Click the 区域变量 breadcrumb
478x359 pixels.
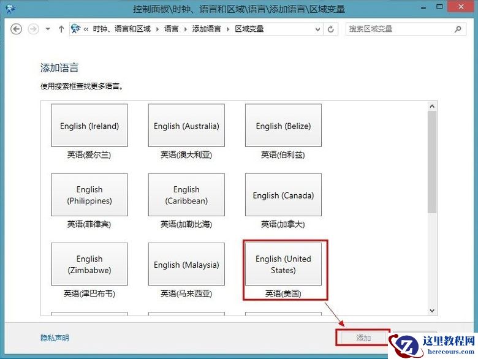249,29
